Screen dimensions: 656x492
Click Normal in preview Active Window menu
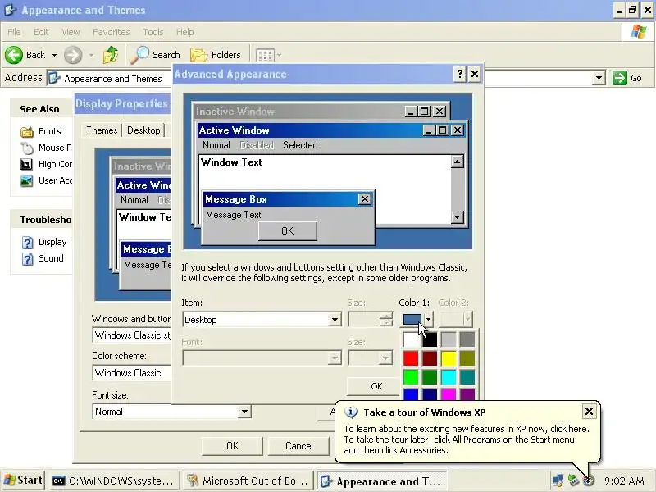[x=216, y=145]
